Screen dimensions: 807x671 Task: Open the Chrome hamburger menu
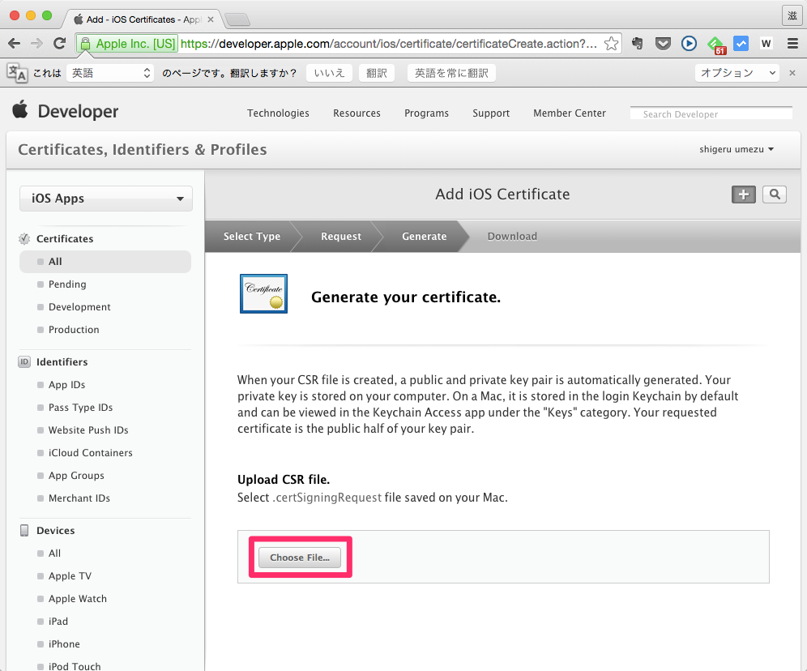pyautogui.click(x=792, y=44)
